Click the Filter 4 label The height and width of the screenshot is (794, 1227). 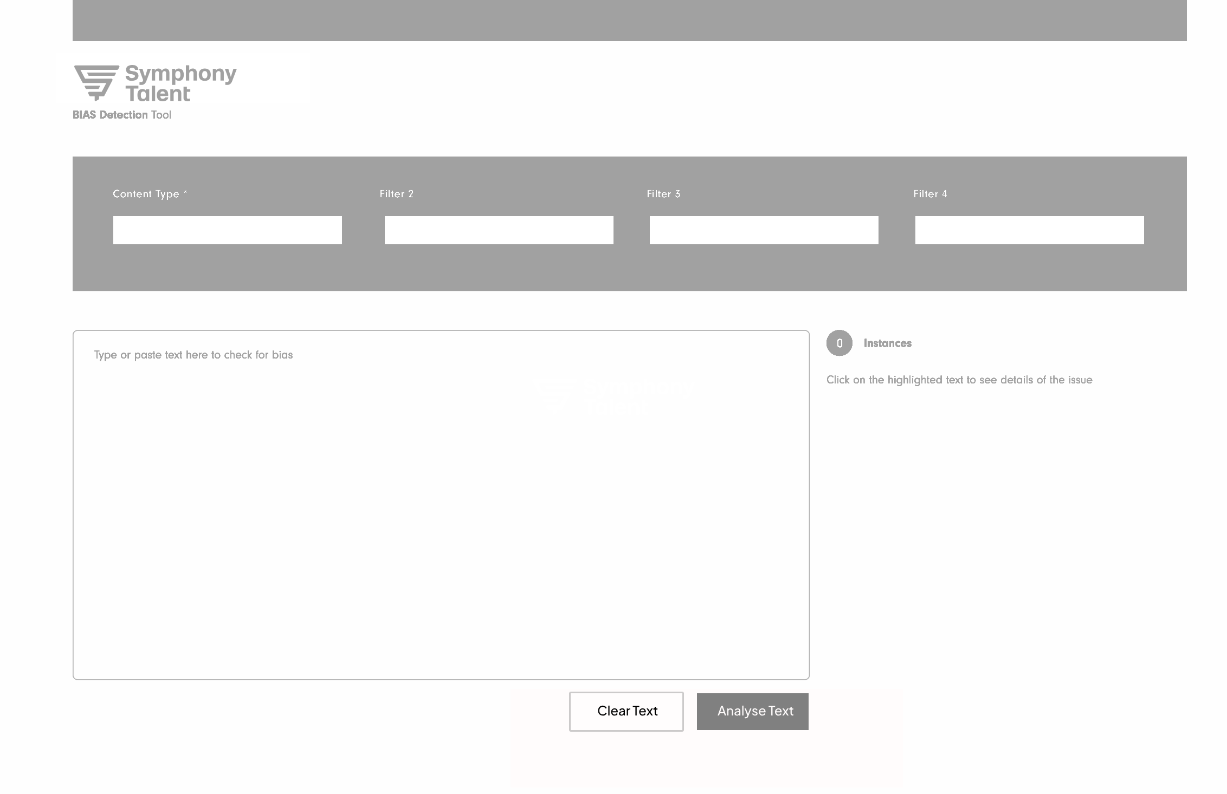tap(930, 194)
